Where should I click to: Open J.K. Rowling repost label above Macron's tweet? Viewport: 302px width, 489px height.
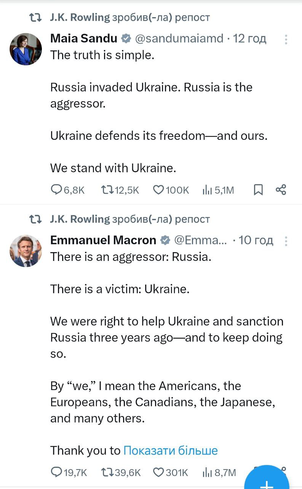[x=130, y=219]
